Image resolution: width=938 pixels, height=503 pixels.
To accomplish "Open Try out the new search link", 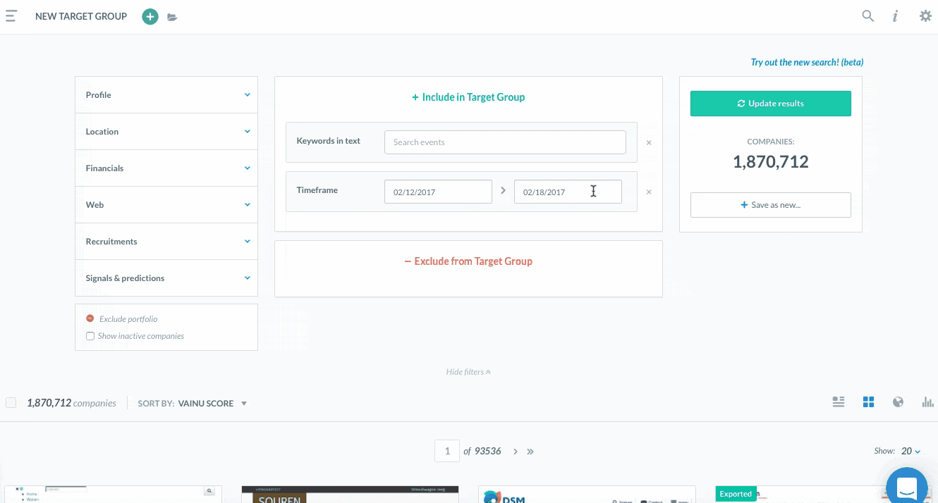I will coord(807,63).
